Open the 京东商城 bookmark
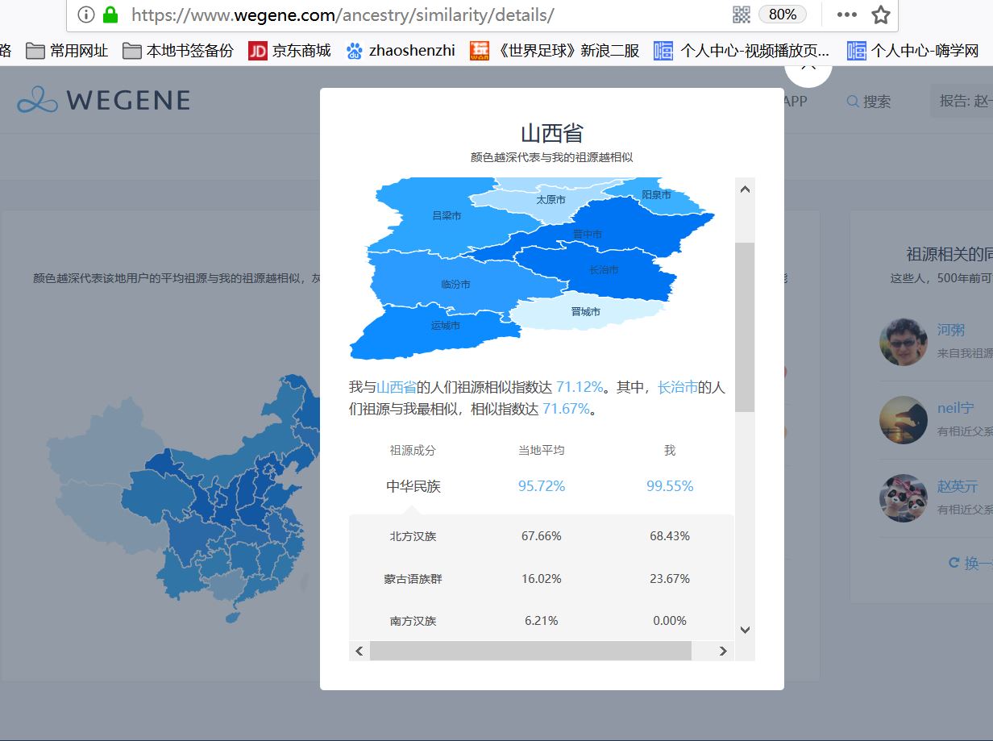Image resolution: width=993 pixels, height=741 pixels. [x=290, y=51]
